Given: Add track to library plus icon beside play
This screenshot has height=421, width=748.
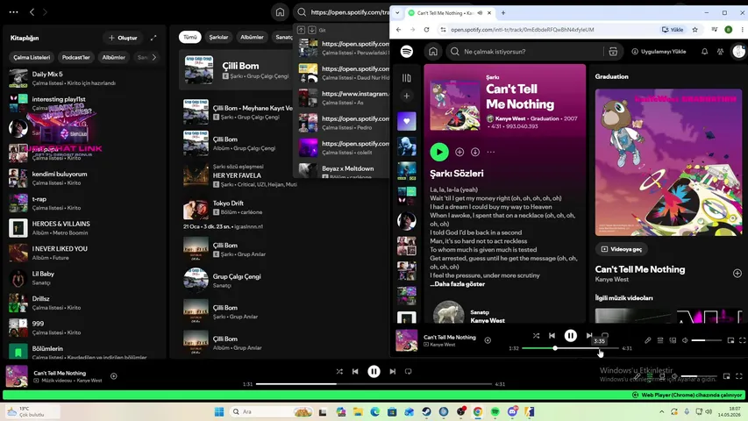Looking at the screenshot, I should [459, 152].
